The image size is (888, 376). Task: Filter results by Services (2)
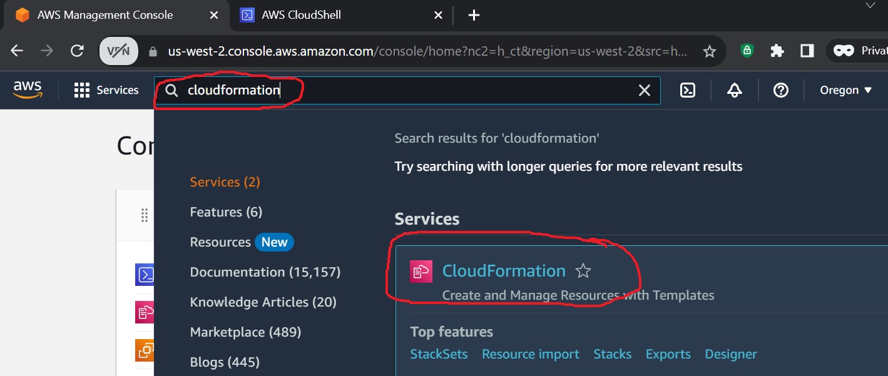point(225,182)
